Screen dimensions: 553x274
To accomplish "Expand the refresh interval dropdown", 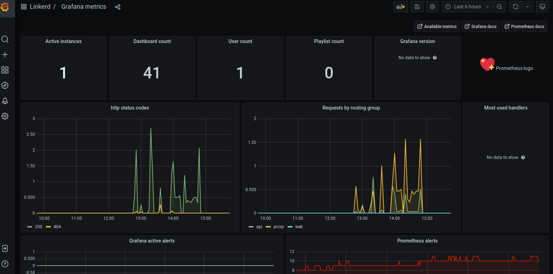I will pyautogui.click(x=527, y=7).
